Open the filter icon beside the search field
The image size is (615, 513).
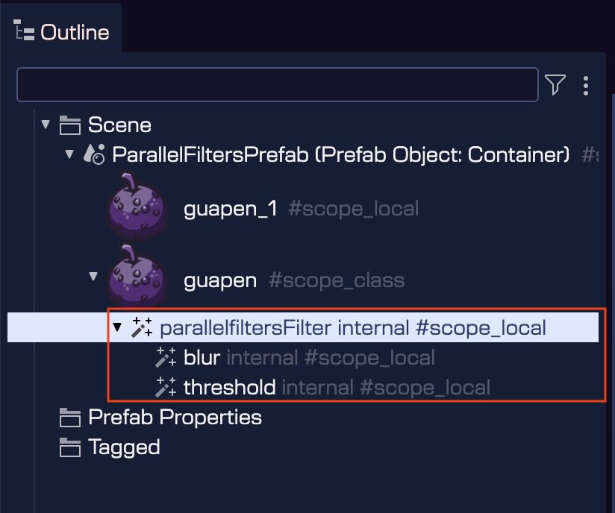tap(555, 84)
